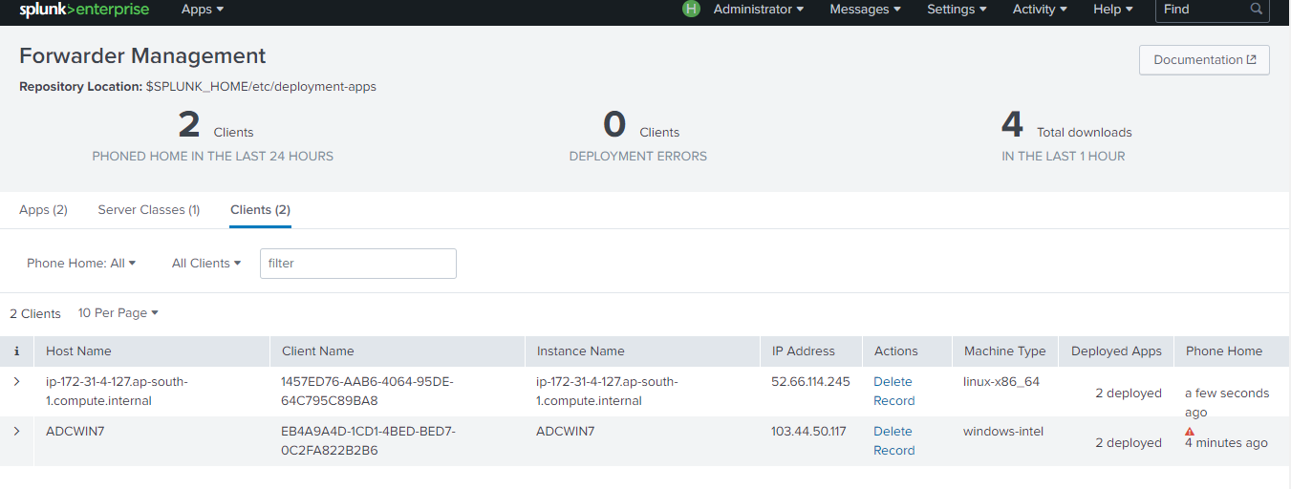The width and height of the screenshot is (1291, 489).
Task: Click 'a few seconds ago' phone home time
Action: tap(1227, 403)
